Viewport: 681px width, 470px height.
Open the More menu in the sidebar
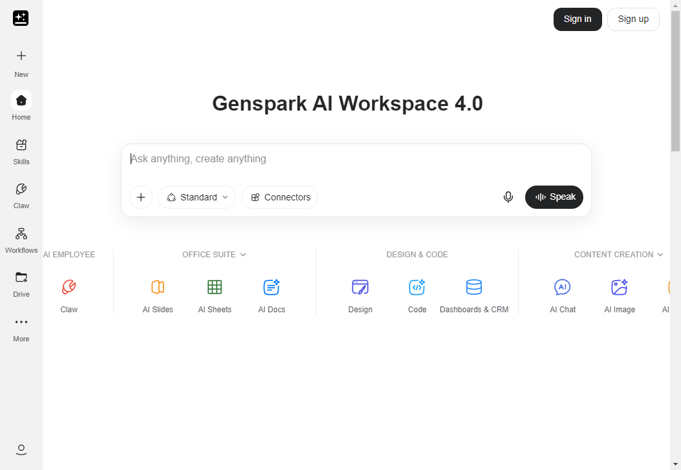click(x=21, y=330)
